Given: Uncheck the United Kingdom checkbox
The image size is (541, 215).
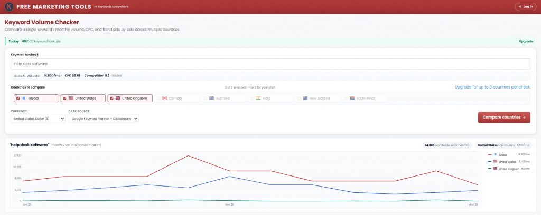Looking at the screenshot, I should (x=111, y=99).
